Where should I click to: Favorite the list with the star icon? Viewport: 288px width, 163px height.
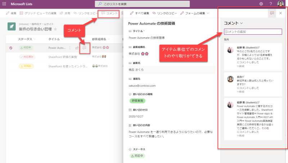click(x=55, y=29)
